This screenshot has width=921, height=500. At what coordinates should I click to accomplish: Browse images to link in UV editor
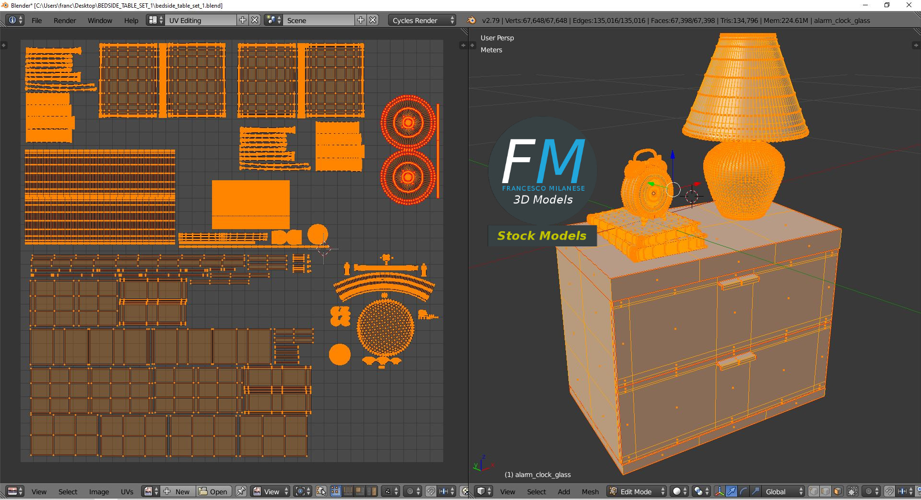[151, 491]
